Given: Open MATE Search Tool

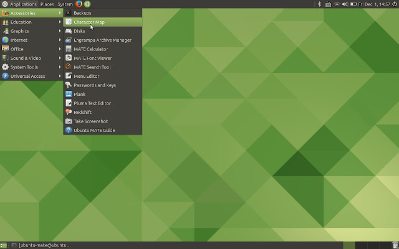Looking at the screenshot, I should (x=102, y=67).
